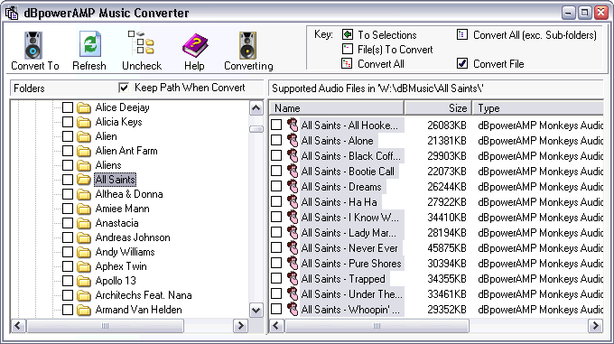Click the Refresh toolbar icon
The height and width of the screenshot is (344, 614).
(x=90, y=44)
